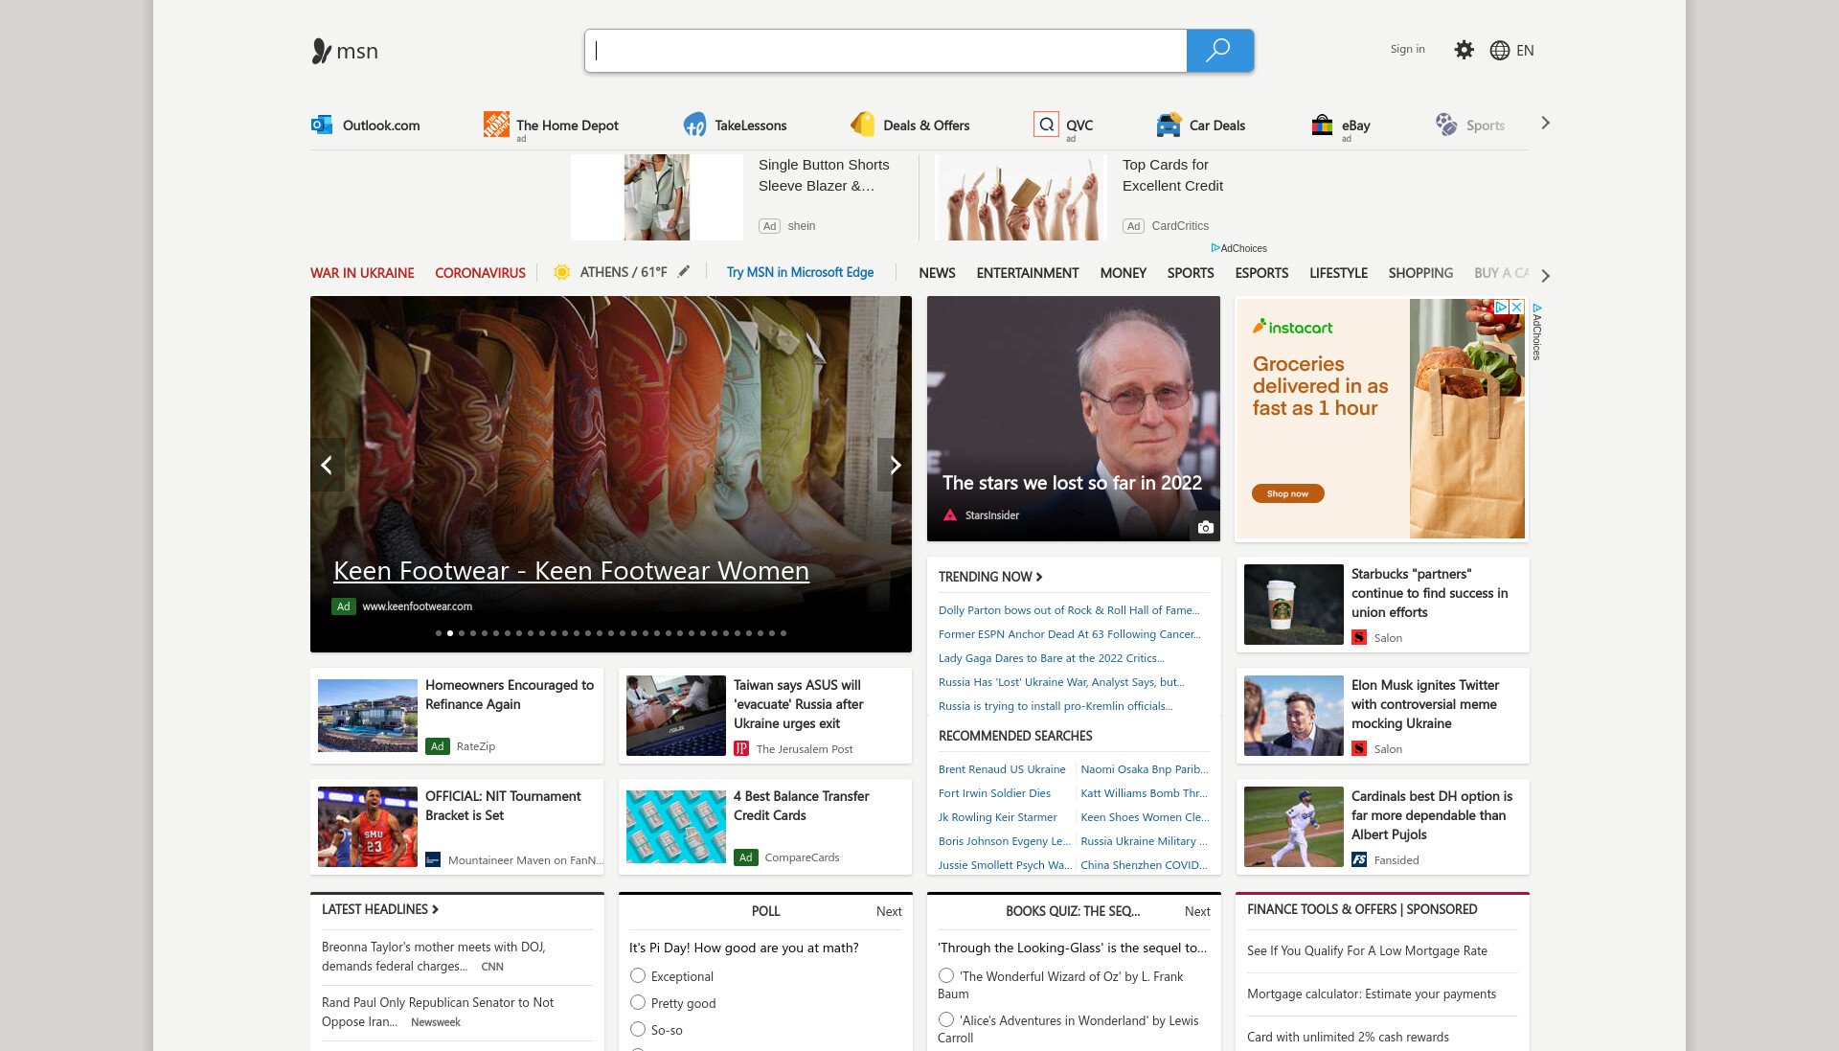Click the Sign in link

(1407, 49)
